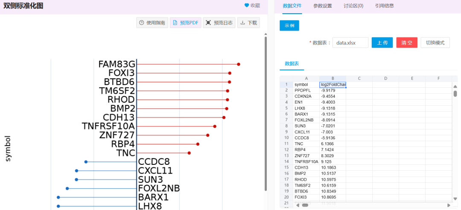Click the TNFRSF10A cell in the spreadsheet

pyautogui.click(x=306, y=161)
